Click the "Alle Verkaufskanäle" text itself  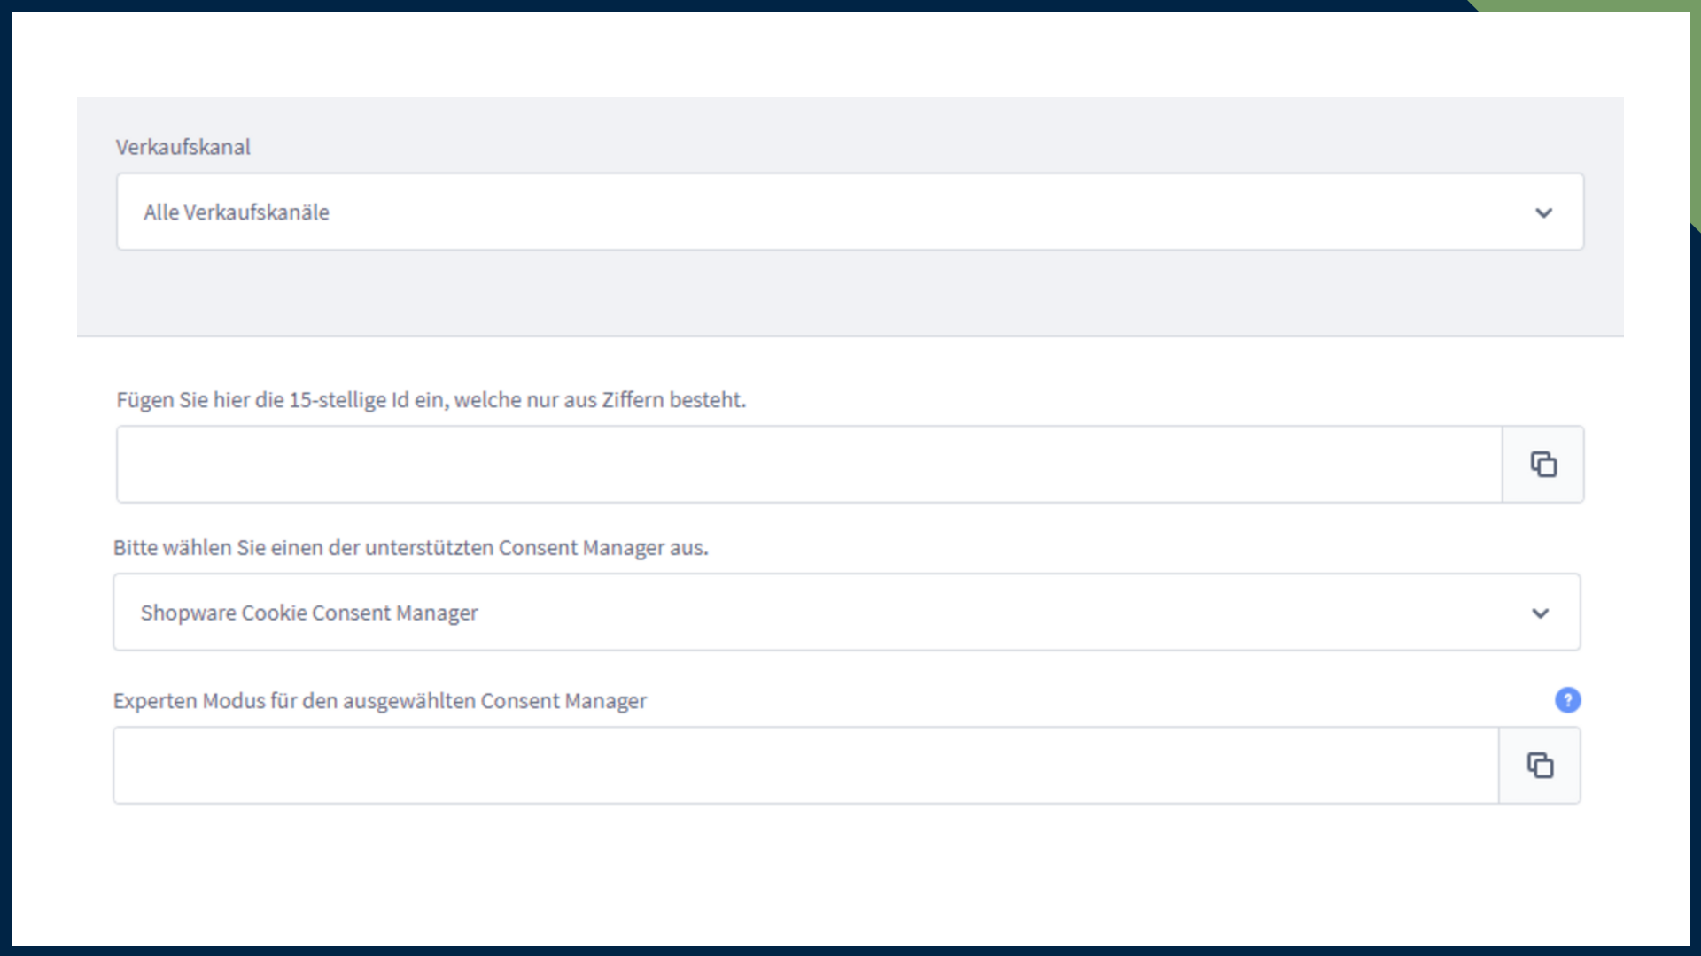[236, 212]
